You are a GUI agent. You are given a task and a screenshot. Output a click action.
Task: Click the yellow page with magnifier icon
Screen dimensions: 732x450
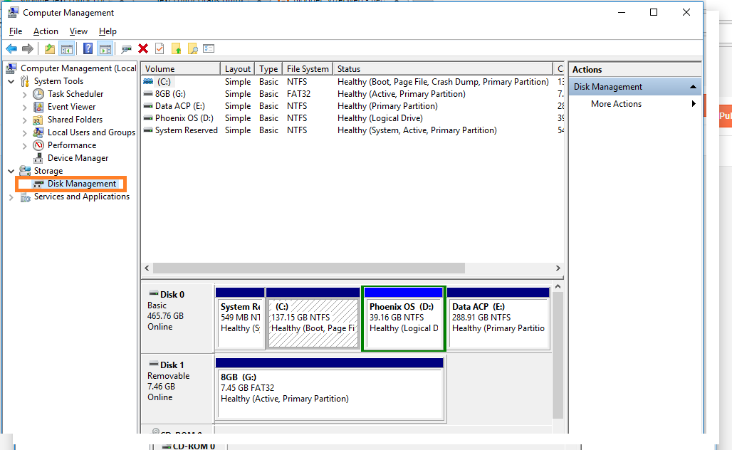[x=192, y=48]
